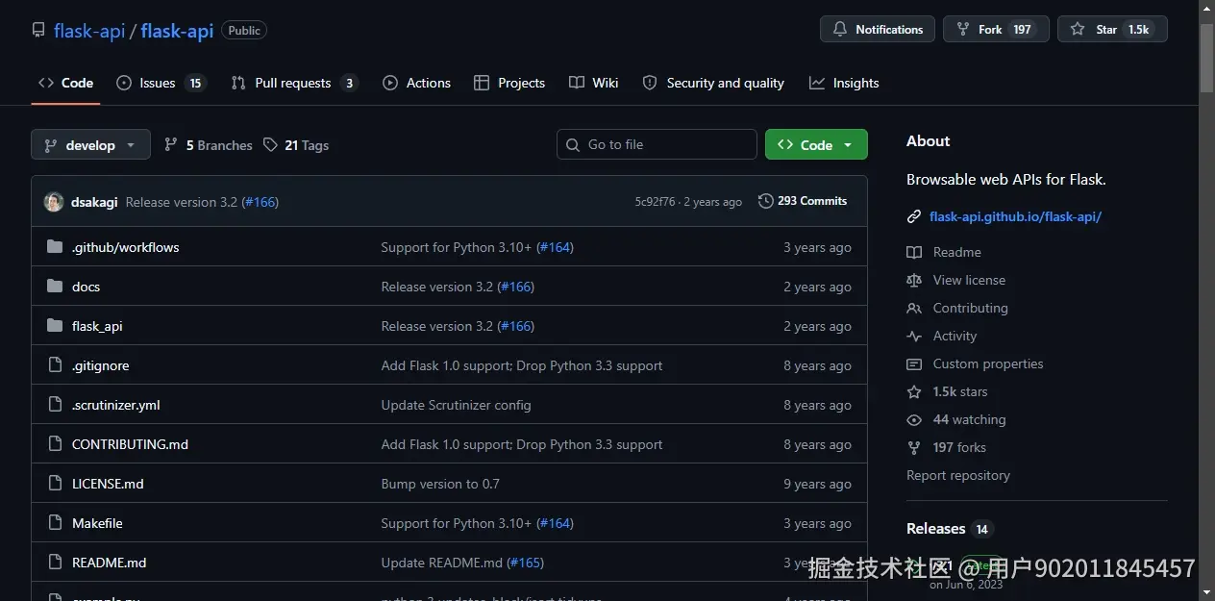The width and height of the screenshot is (1215, 601).
Task: Open the README.md file
Action: 109,563
